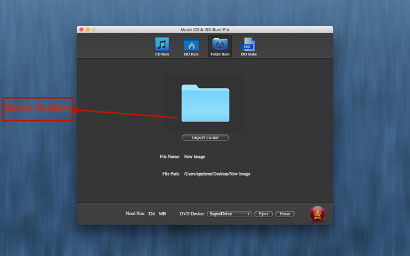
Task: Click the 324 need size value
Action: [151, 214]
